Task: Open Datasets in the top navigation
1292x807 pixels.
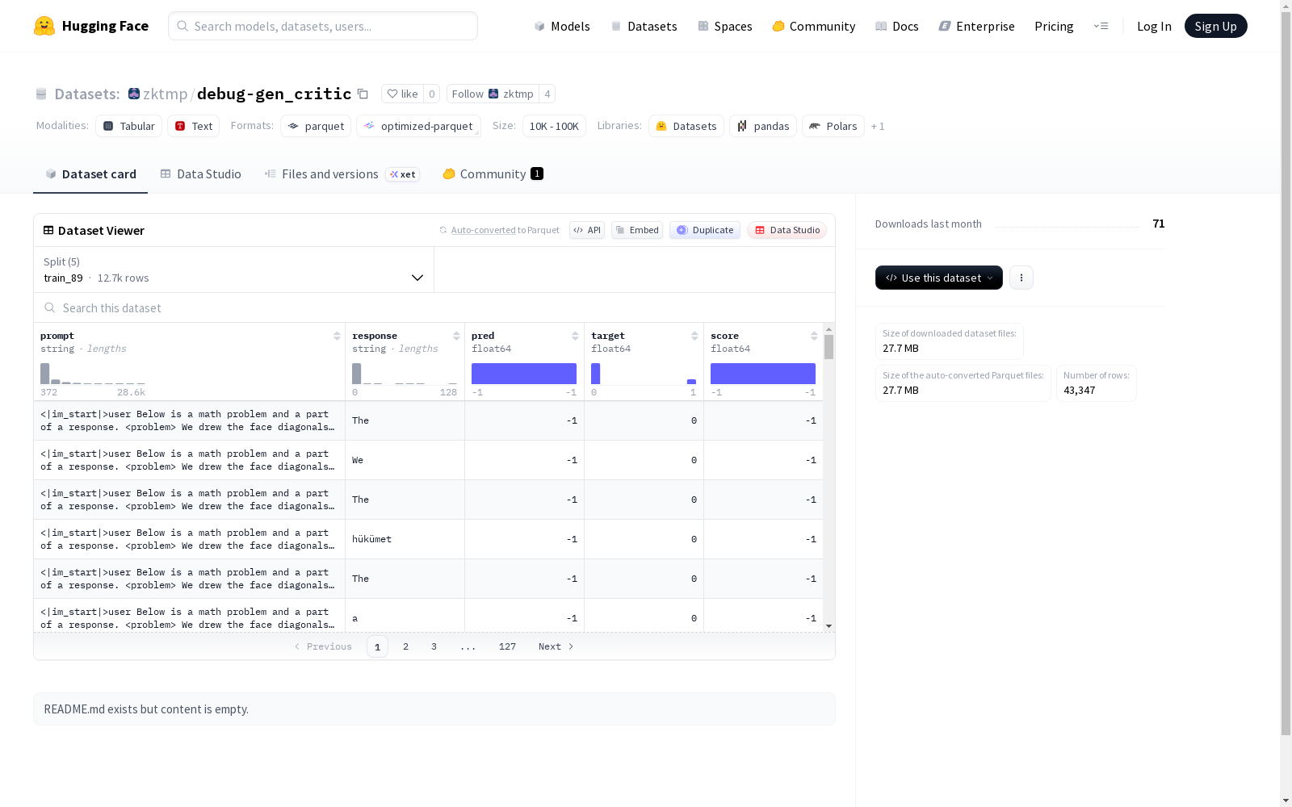Action: [x=644, y=26]
